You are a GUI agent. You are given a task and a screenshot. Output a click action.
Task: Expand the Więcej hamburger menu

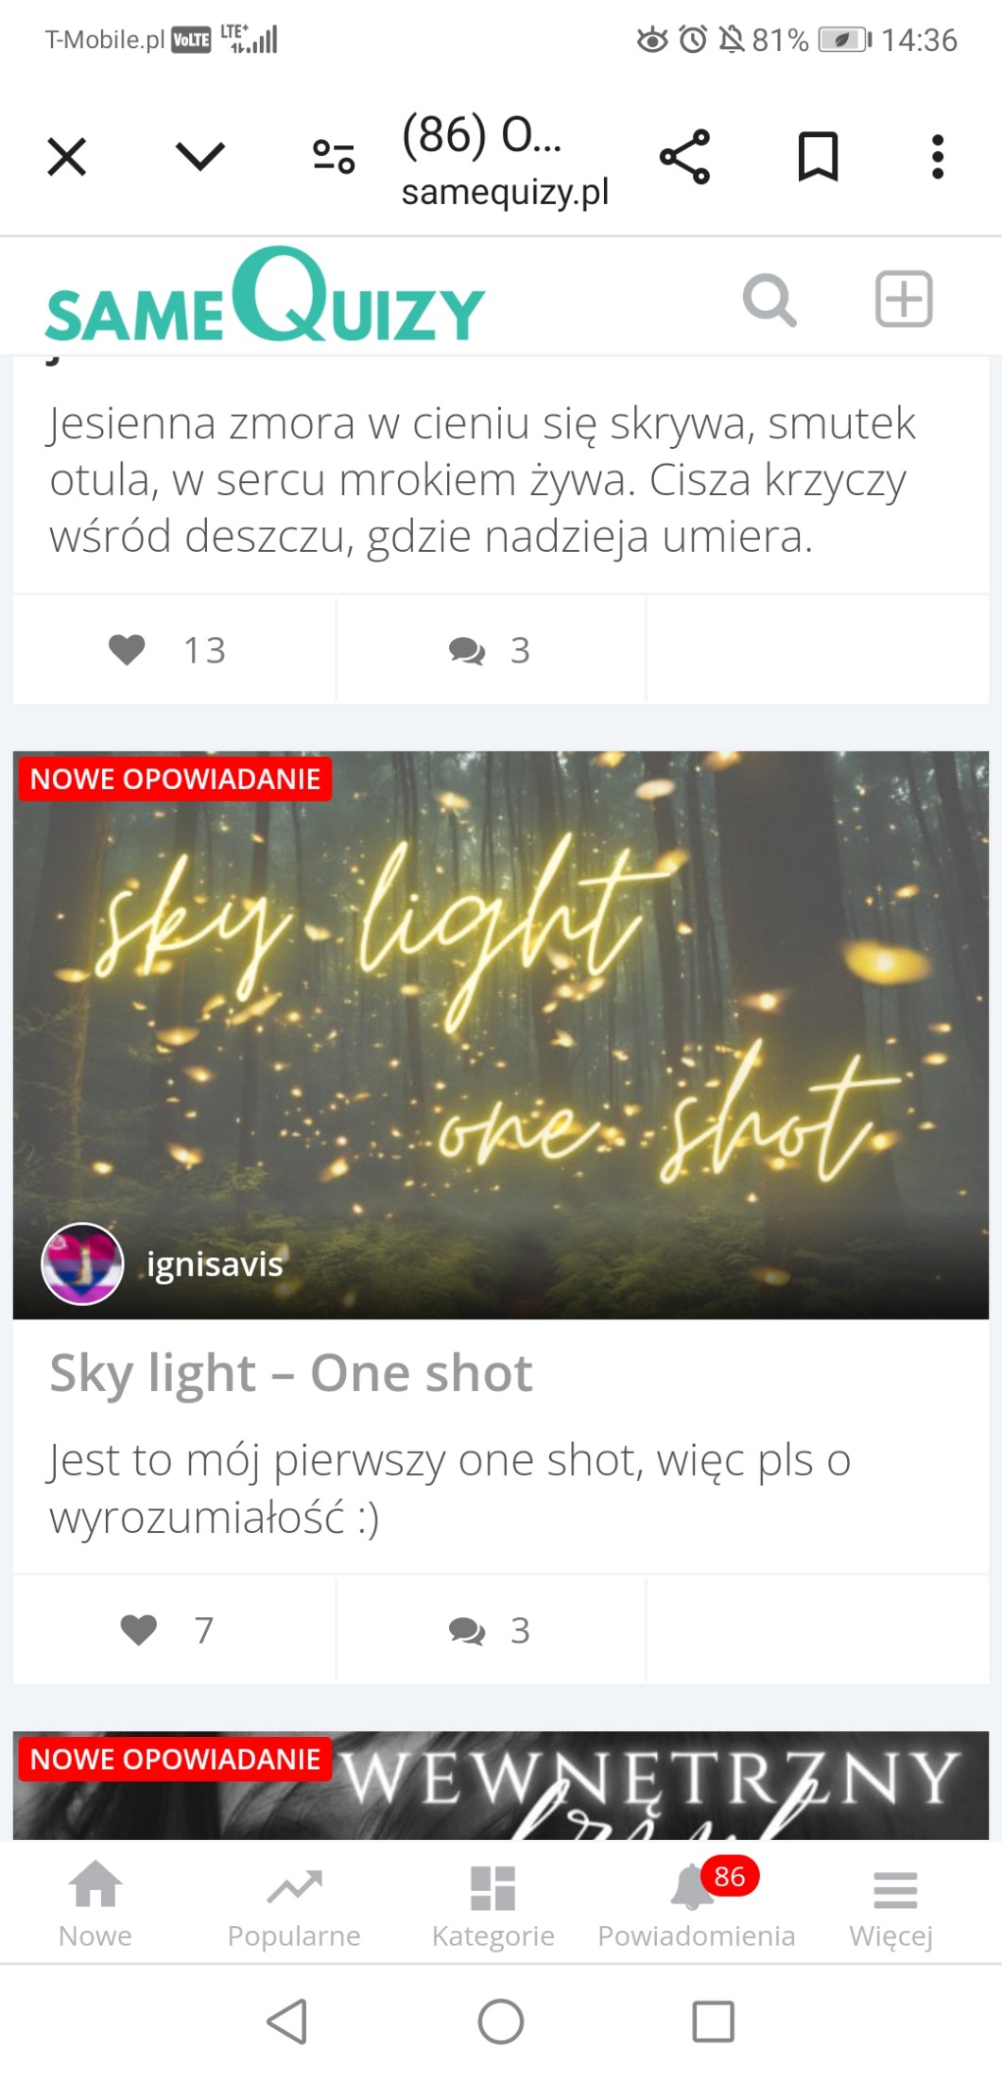pyautogui.click(x=891, y=1903)
